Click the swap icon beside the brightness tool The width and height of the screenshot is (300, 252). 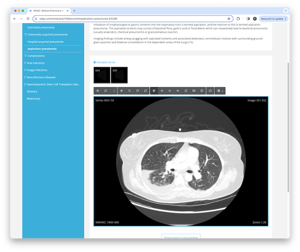[105, 91]
